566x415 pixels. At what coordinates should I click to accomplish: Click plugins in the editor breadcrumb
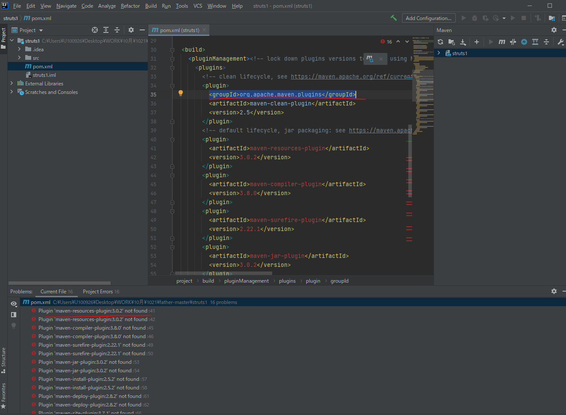tap(287, 281)
